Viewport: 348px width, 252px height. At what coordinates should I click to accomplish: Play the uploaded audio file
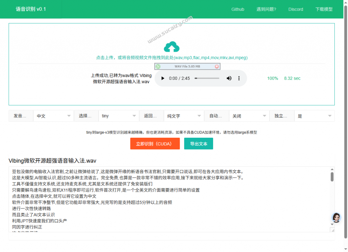pos(163,78)
